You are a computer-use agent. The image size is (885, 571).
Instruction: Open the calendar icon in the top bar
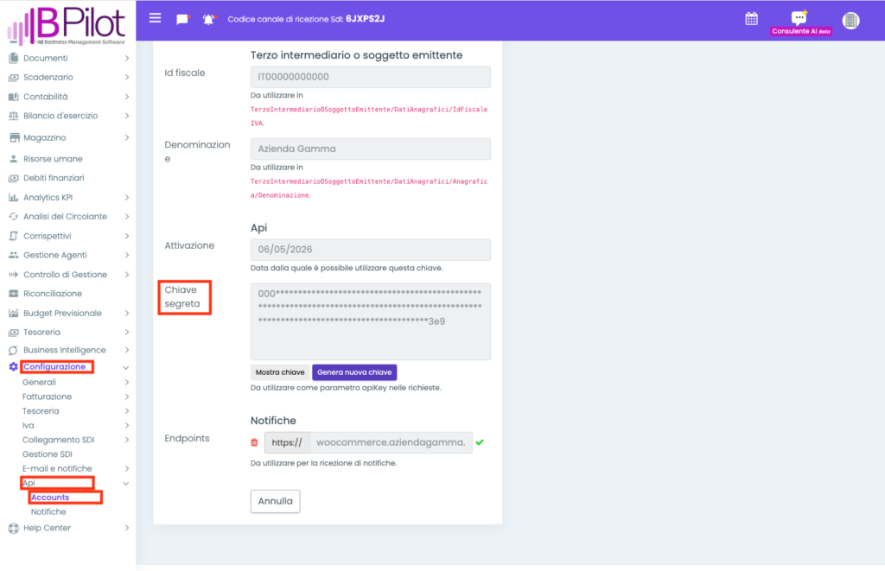pos(751,19)
